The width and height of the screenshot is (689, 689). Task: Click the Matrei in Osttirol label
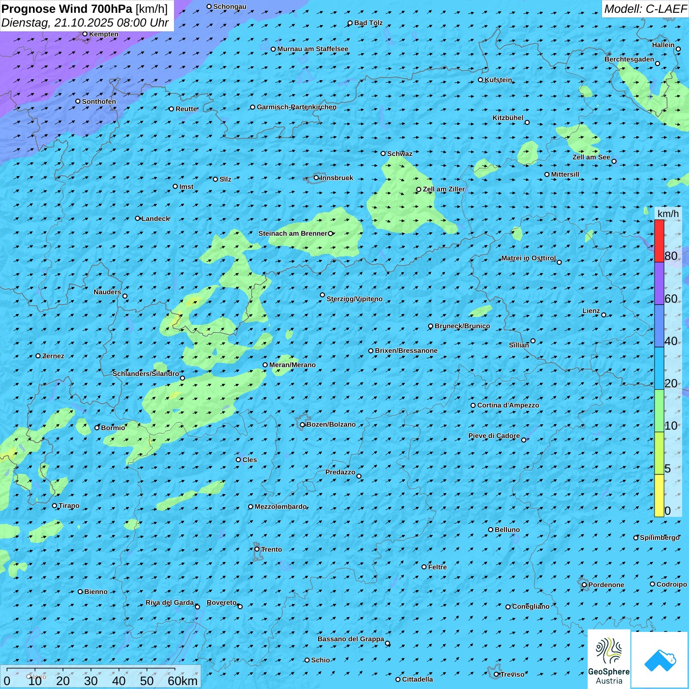point(529,258)
